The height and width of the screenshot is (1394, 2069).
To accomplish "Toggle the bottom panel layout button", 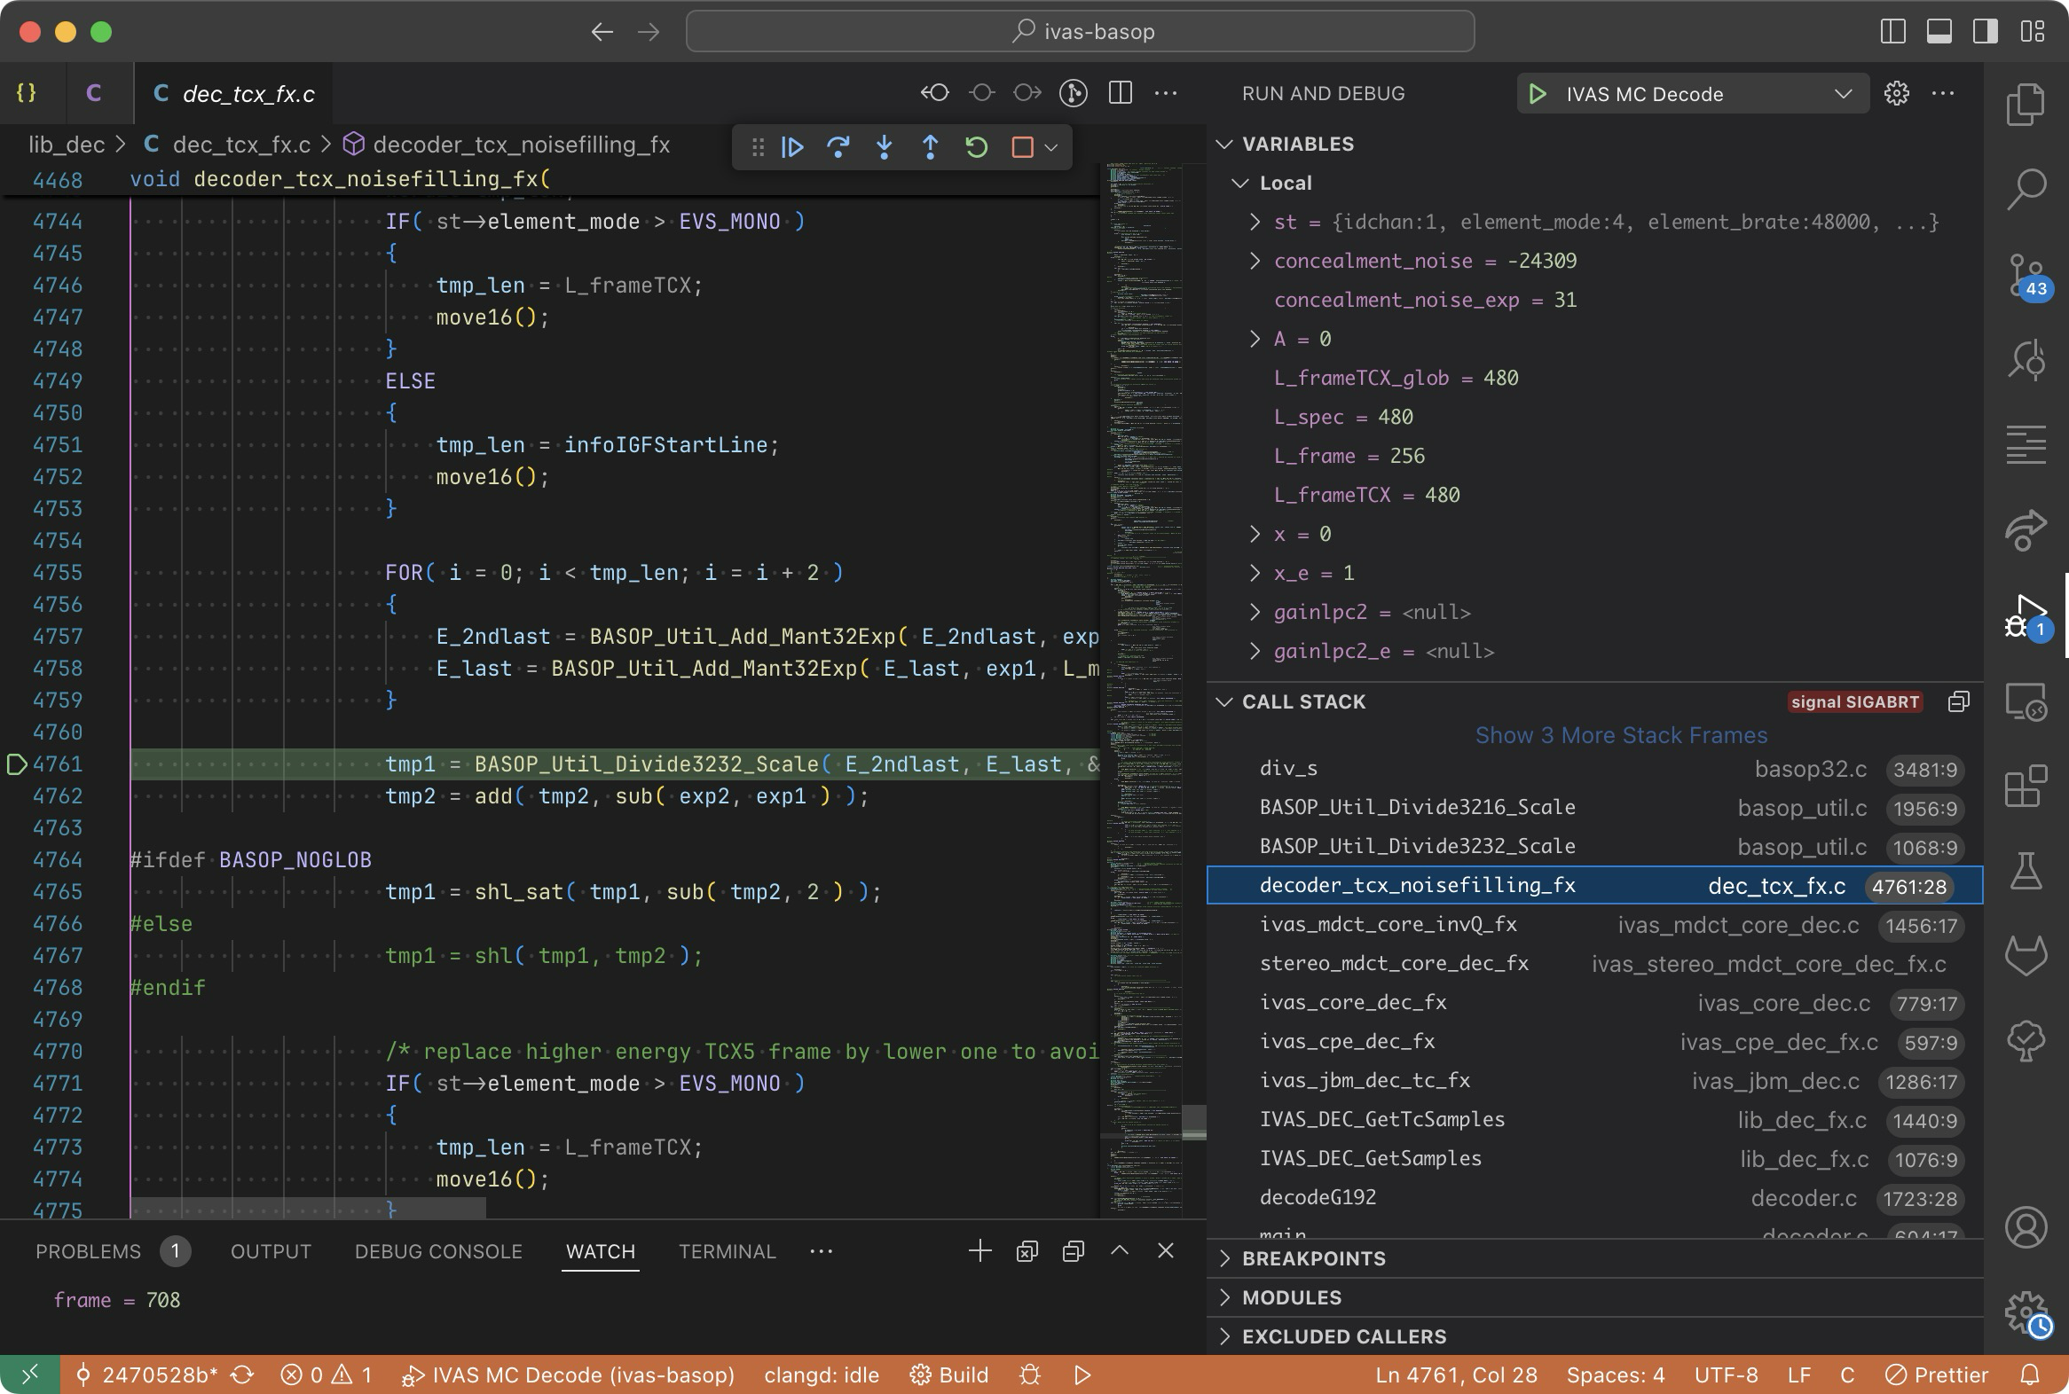I will point(1939,31).
